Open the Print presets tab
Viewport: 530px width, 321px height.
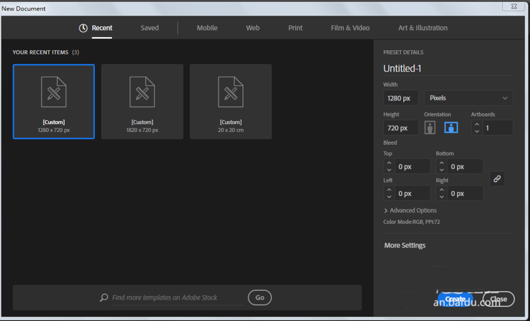295,28
